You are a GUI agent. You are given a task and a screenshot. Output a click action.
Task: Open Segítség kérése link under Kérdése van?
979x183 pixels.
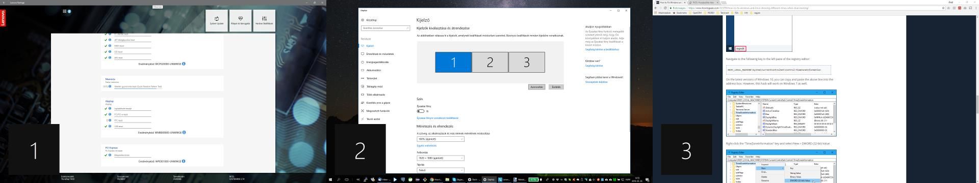tap(594, 66)
